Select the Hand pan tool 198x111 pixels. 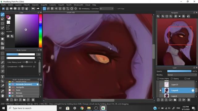[x=2, y=96]
